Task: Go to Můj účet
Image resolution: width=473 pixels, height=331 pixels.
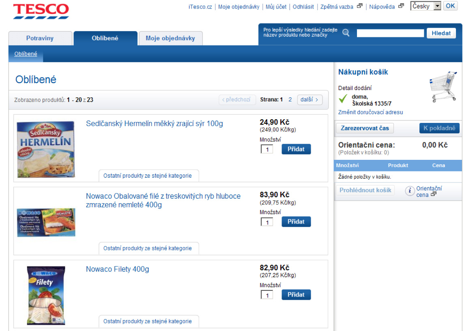Action: coord(276,7)
